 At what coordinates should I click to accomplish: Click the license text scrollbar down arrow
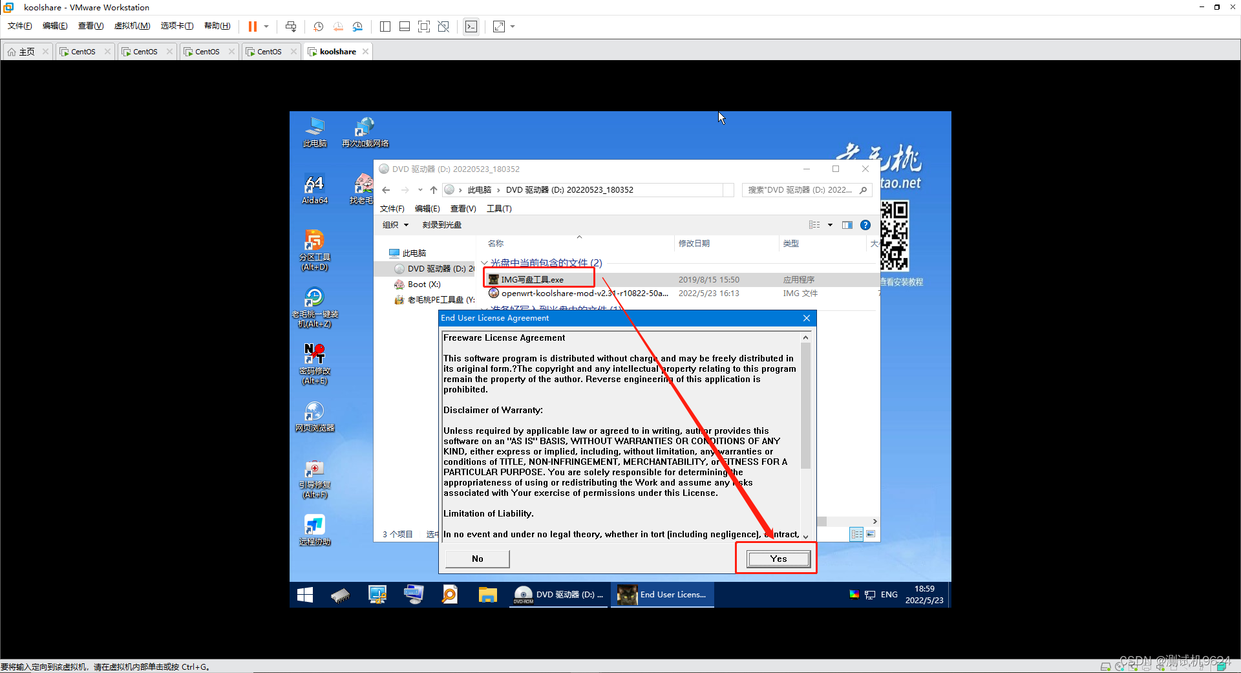pyautogui.click(x=805, y=536)
